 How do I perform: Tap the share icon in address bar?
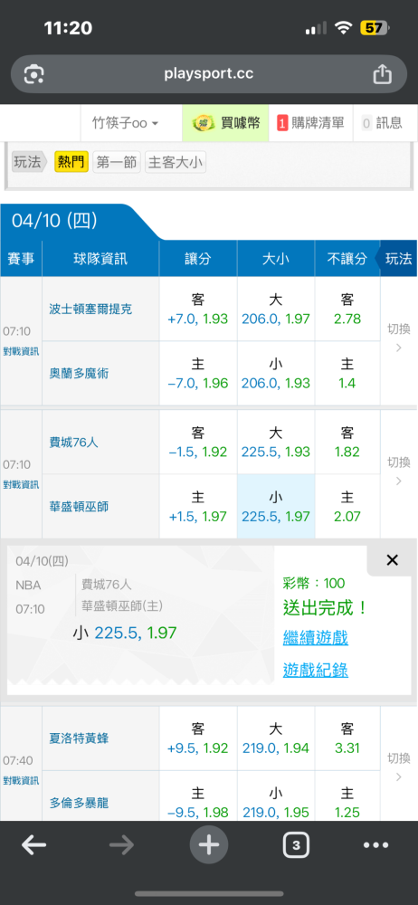[382, 74]
